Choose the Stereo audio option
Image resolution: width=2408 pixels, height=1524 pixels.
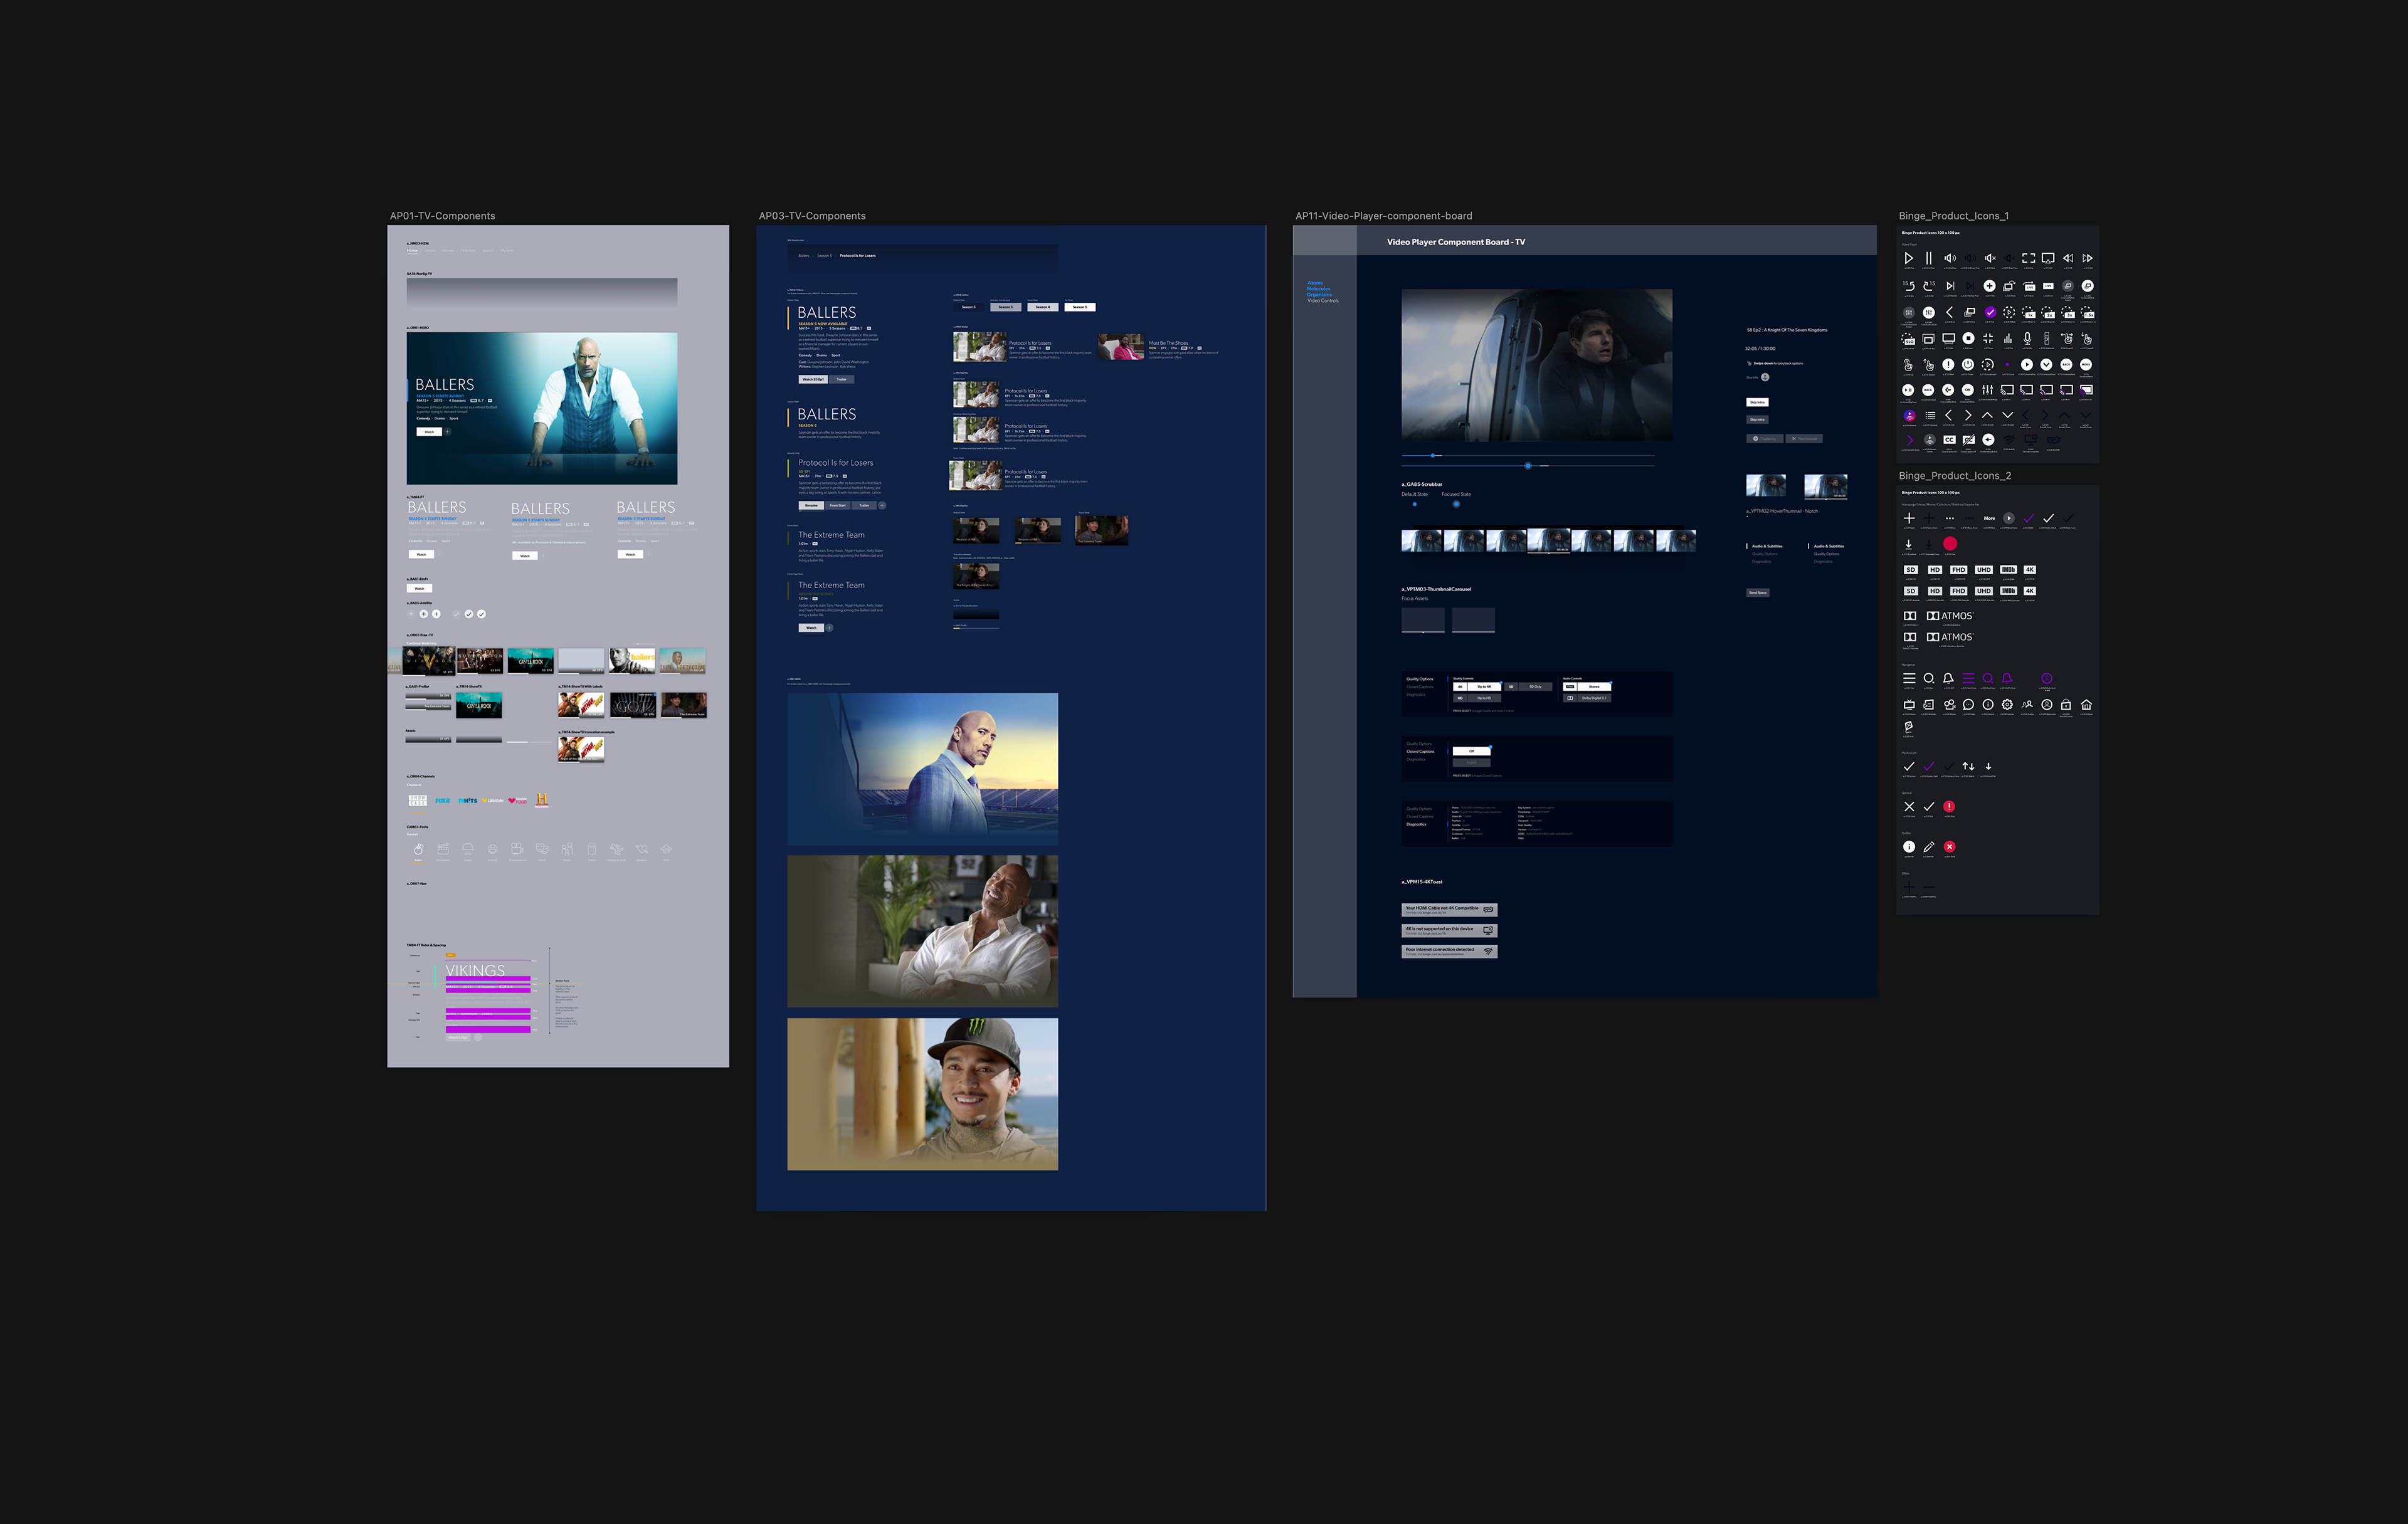click(1587, 687)
